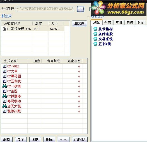The height and width of the screenshot is (142, 147).
Task: Switch to the 自编 tab
Action: 130,22
